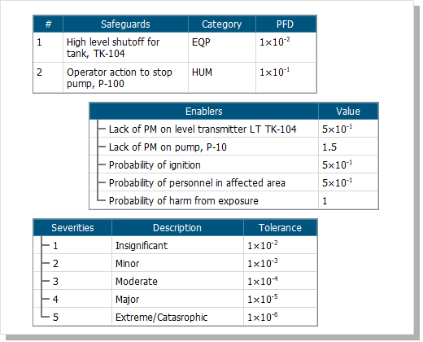Select Operator action to stop pump row
Screen dimensions: 423x342
[175, 77]
